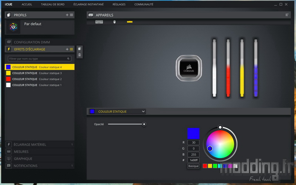296x185 pixels.
Task: Expand the Graphique section
Action: (x=40, y=159)
